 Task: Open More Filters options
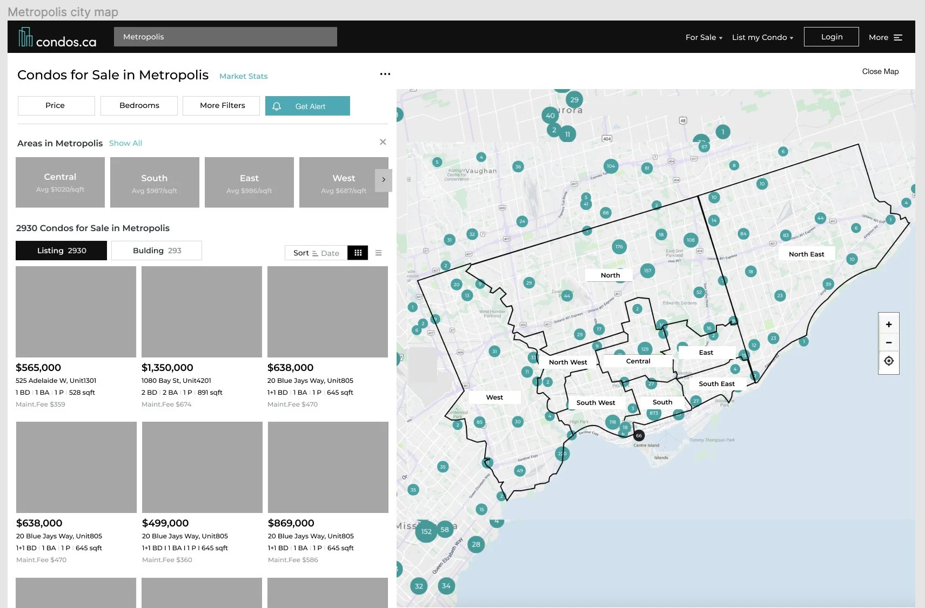coord(221,106)
